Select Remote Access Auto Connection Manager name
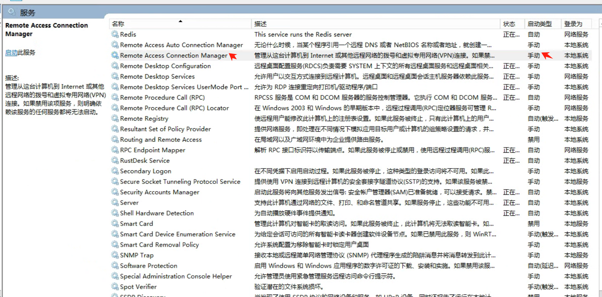 coord(181,45)
